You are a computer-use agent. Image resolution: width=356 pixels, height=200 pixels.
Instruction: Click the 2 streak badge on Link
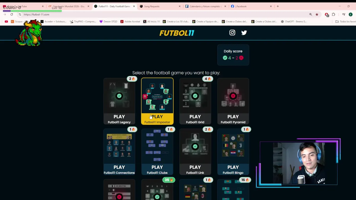tap(207, 129)
